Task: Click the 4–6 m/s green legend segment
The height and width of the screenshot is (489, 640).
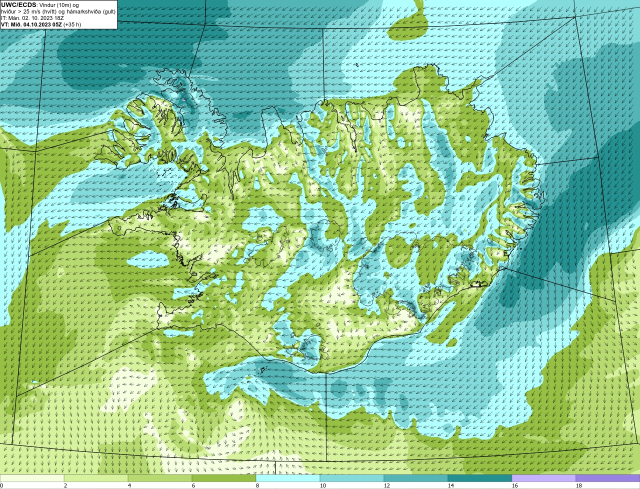Action: (160, 478)
